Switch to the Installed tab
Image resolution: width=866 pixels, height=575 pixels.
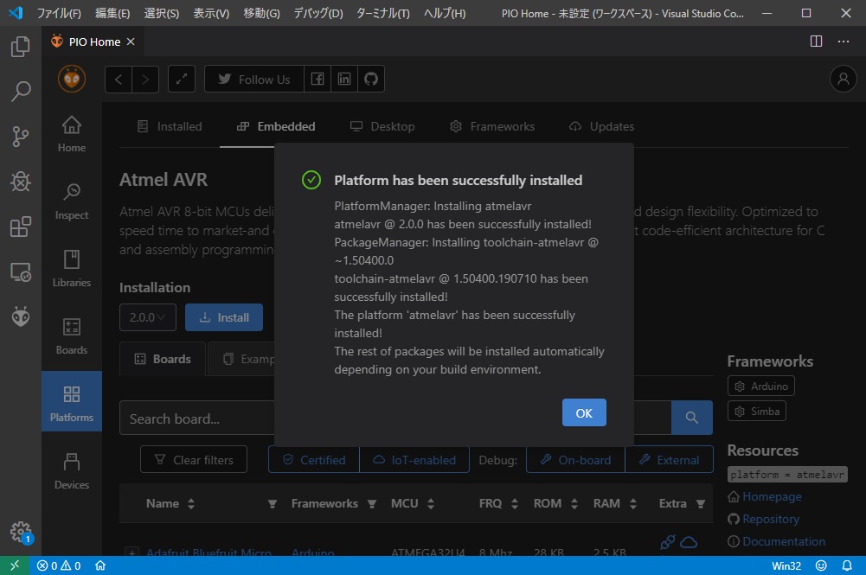click(x=169, y=126)
